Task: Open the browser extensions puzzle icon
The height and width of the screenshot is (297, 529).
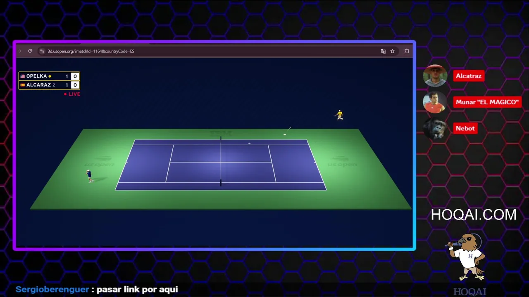Action: point(407,51)
